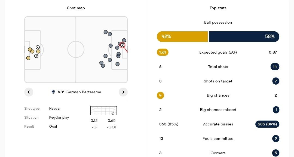Click the navy 58% possession bar
This screenshot has width=294, height=157.
244,36
